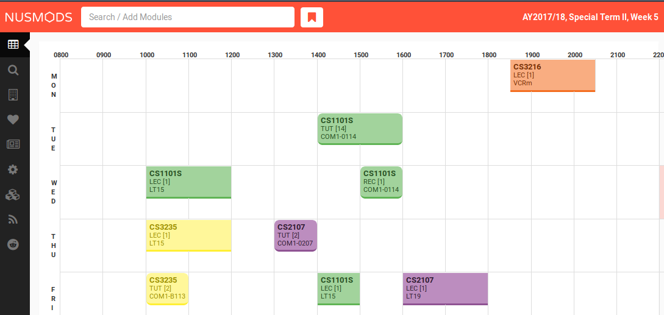The width and height of the screenshot is (664, 315).
Task: Open the news icon in sidebar
Action: point(13,144)
